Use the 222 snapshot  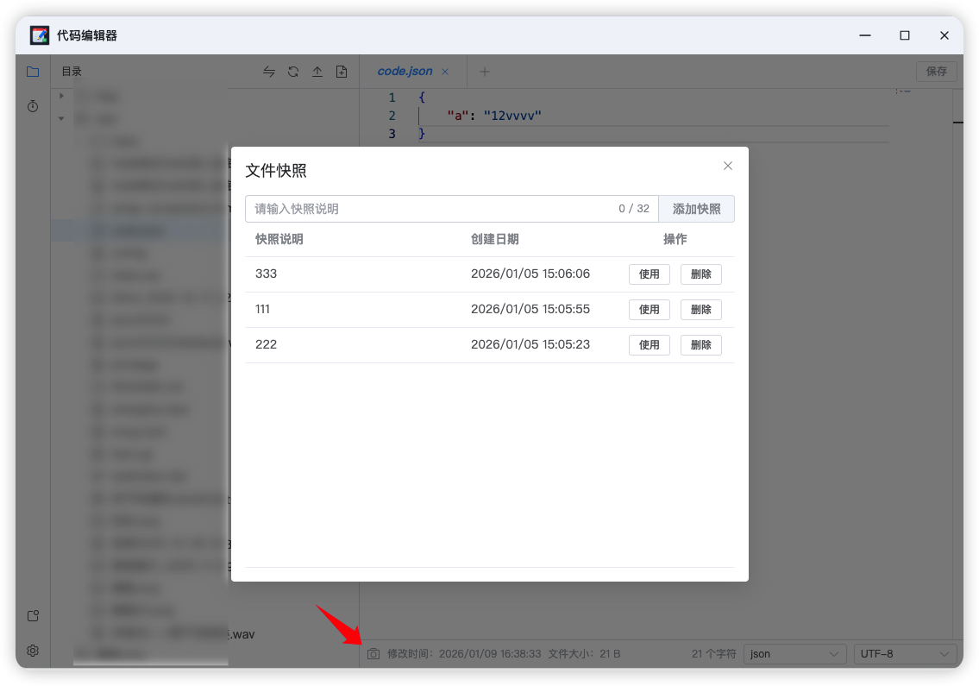tap(650, 345)
